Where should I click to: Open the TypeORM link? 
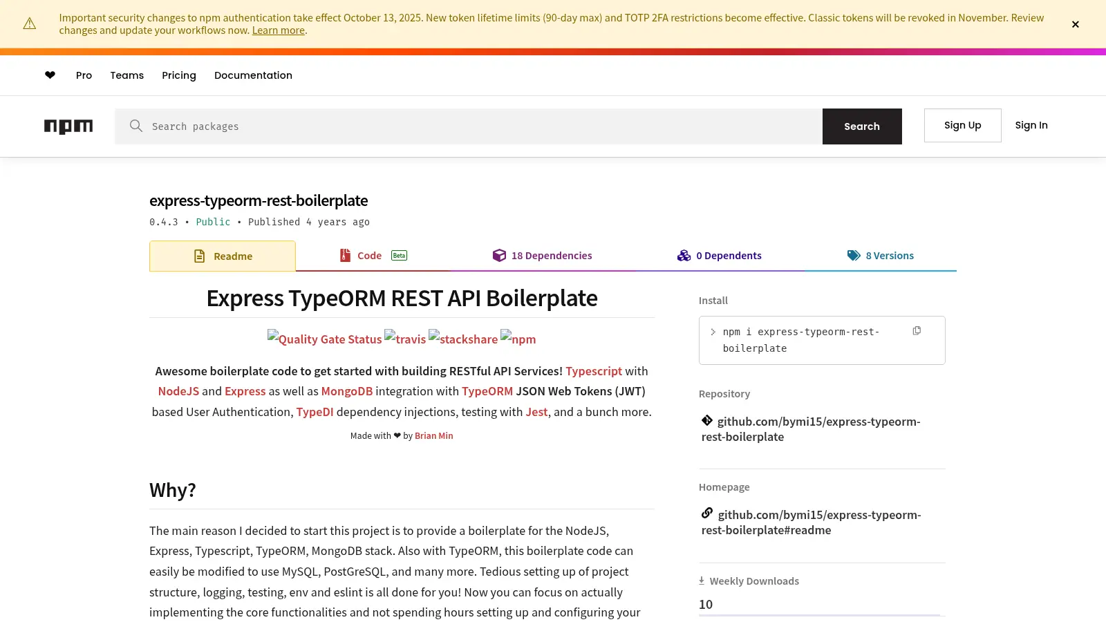487,391
